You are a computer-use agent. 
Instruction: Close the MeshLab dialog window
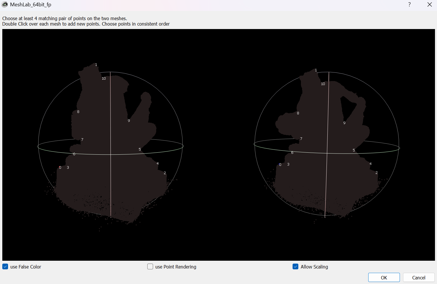(430, 5)
